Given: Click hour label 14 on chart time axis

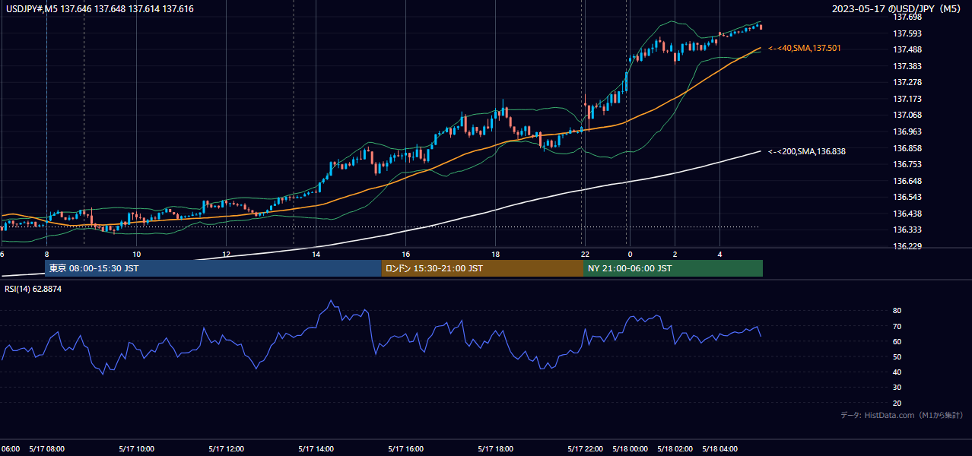Looking at the screenshot, I should pos(316,254).
